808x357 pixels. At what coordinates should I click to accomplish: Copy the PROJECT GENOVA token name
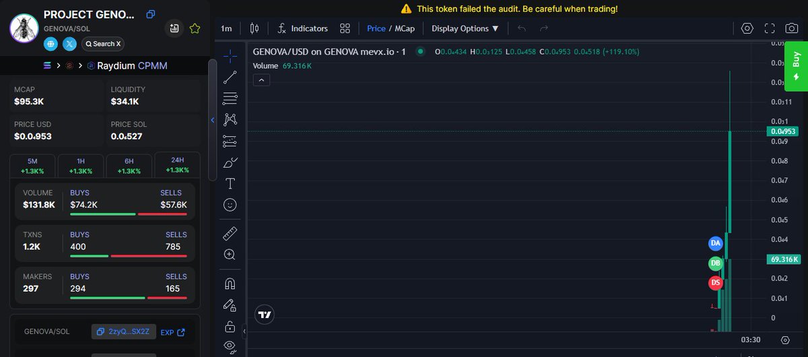pyautogui.click(x=151, y=14)
